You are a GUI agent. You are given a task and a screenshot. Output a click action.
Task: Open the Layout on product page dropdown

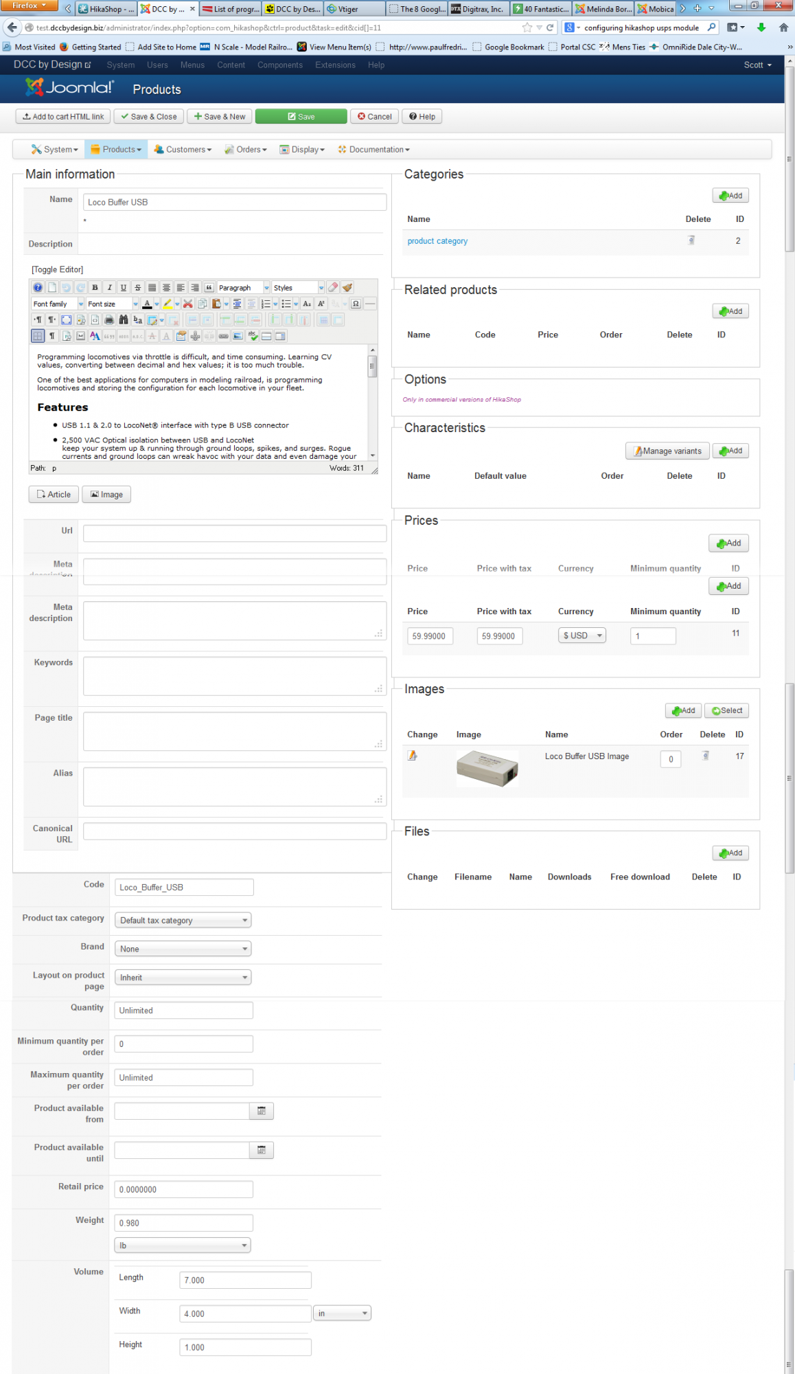(183, 978)
